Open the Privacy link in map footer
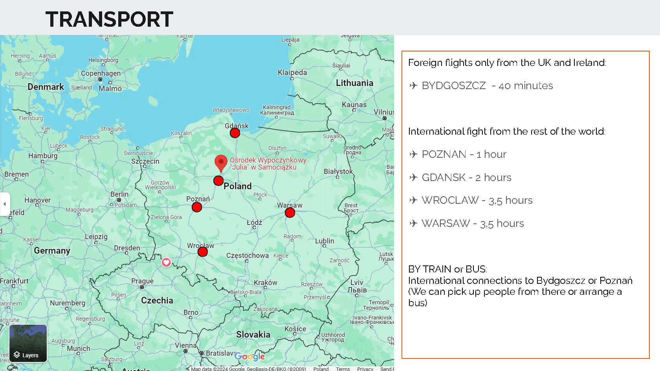The height and width of the screenshot is (371, 660). point(365,369)
